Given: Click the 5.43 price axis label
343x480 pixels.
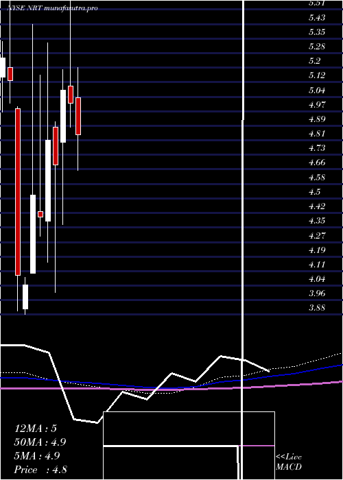Looking at the screenshot, I should 317,17.
